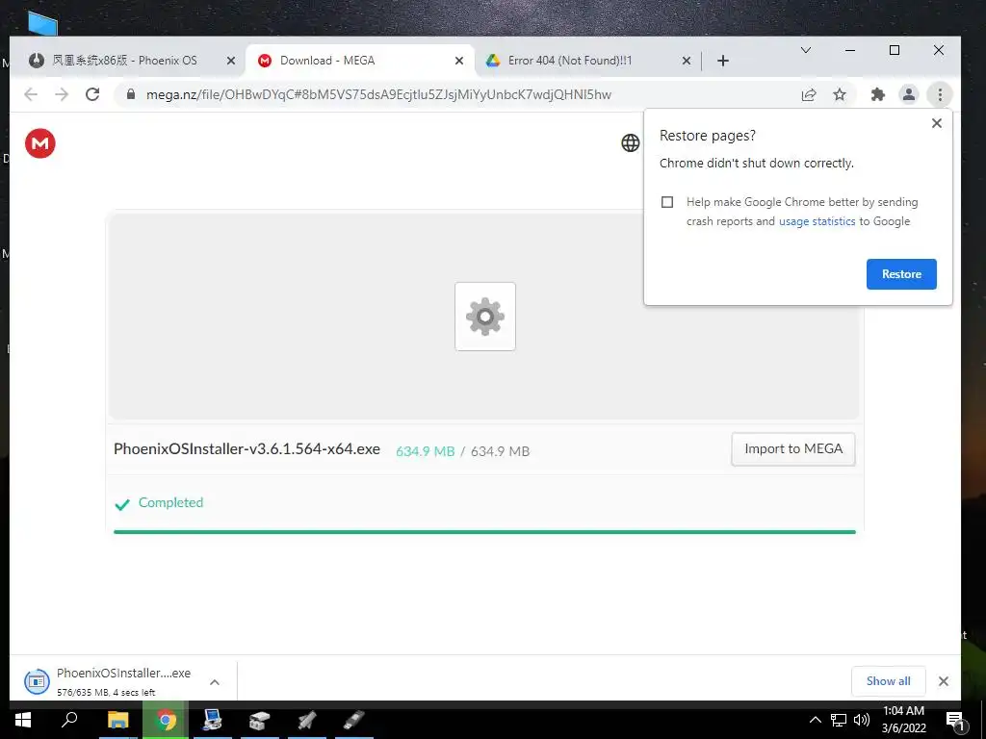Dismiss the Restore pages popup

point(936,123)
